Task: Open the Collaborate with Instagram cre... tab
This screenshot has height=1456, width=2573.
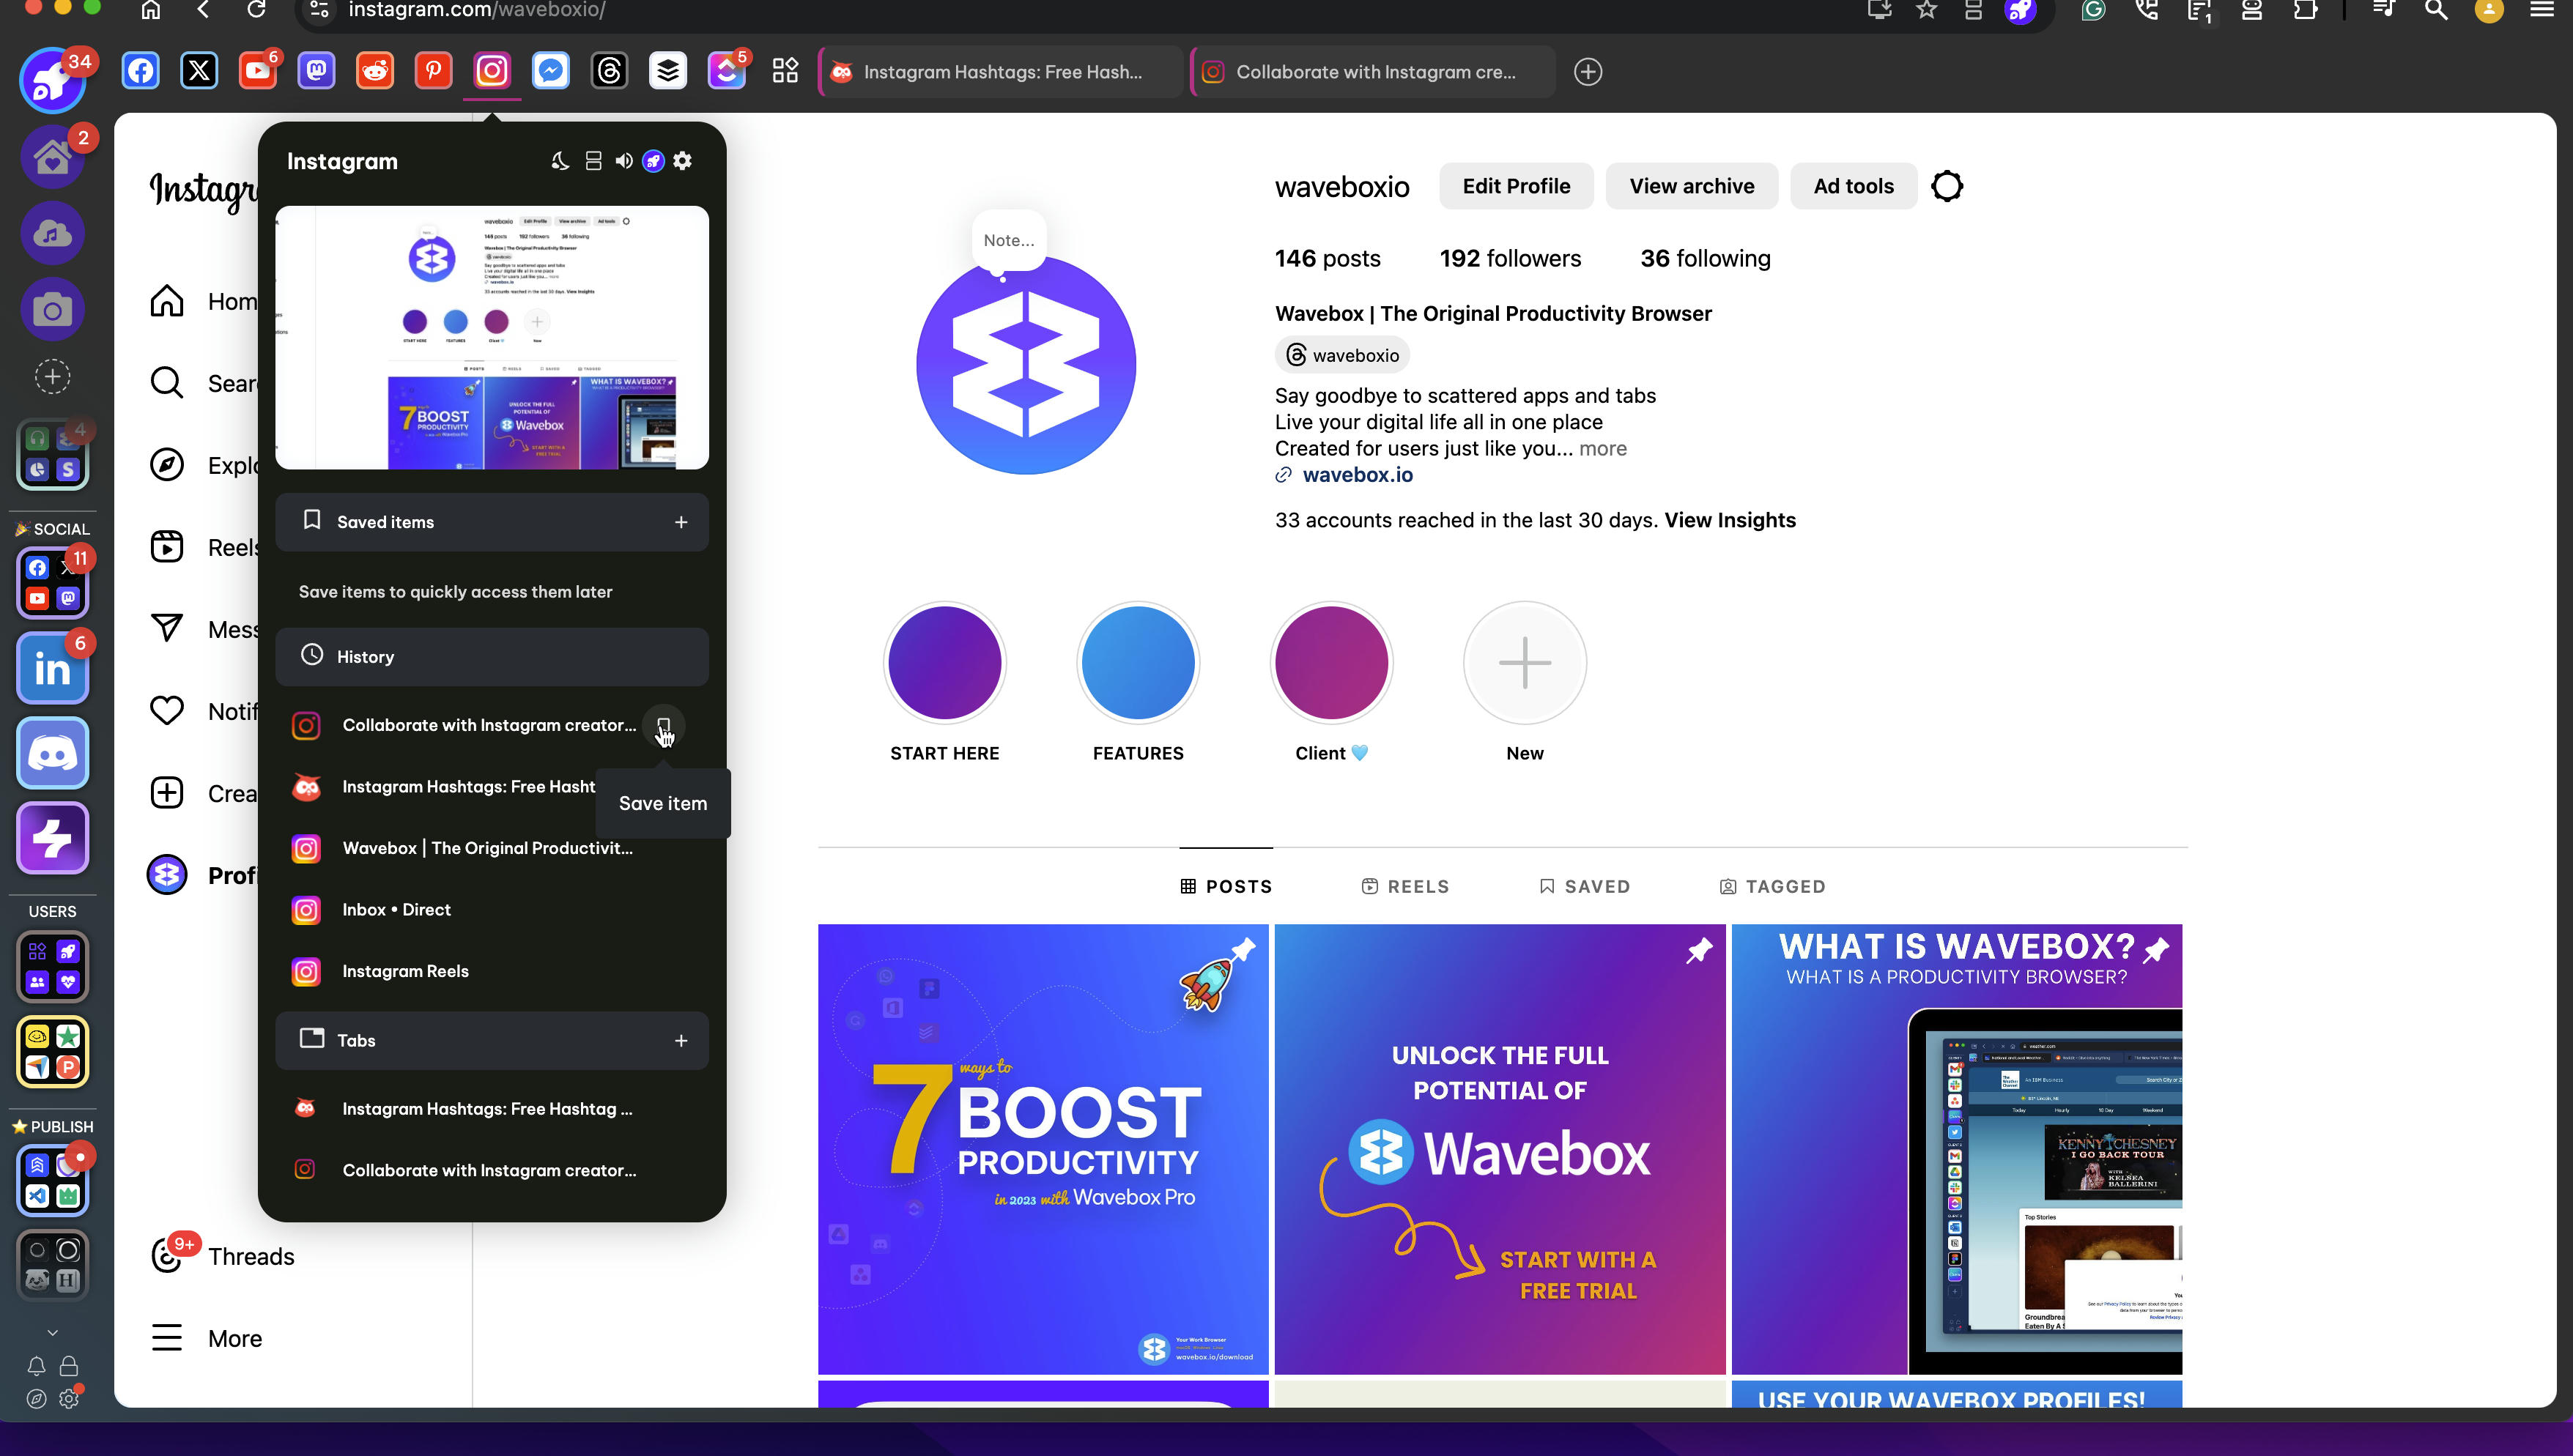Action: (1373, 72)
